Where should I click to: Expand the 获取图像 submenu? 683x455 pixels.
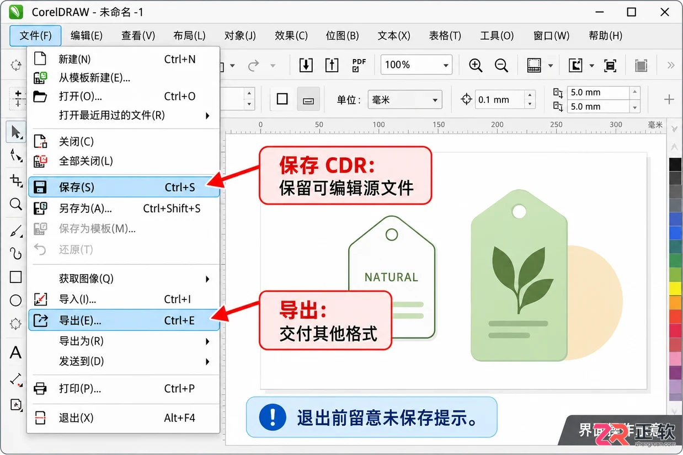tap(207, 279)
